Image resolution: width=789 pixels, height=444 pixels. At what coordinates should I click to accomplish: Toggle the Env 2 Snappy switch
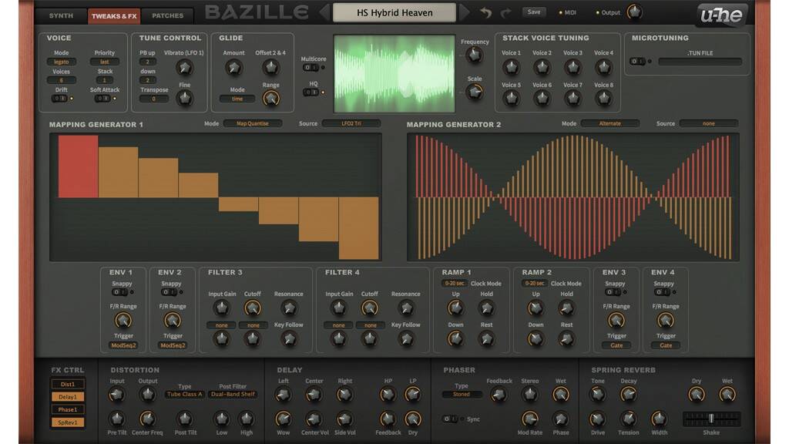point(169,292)
